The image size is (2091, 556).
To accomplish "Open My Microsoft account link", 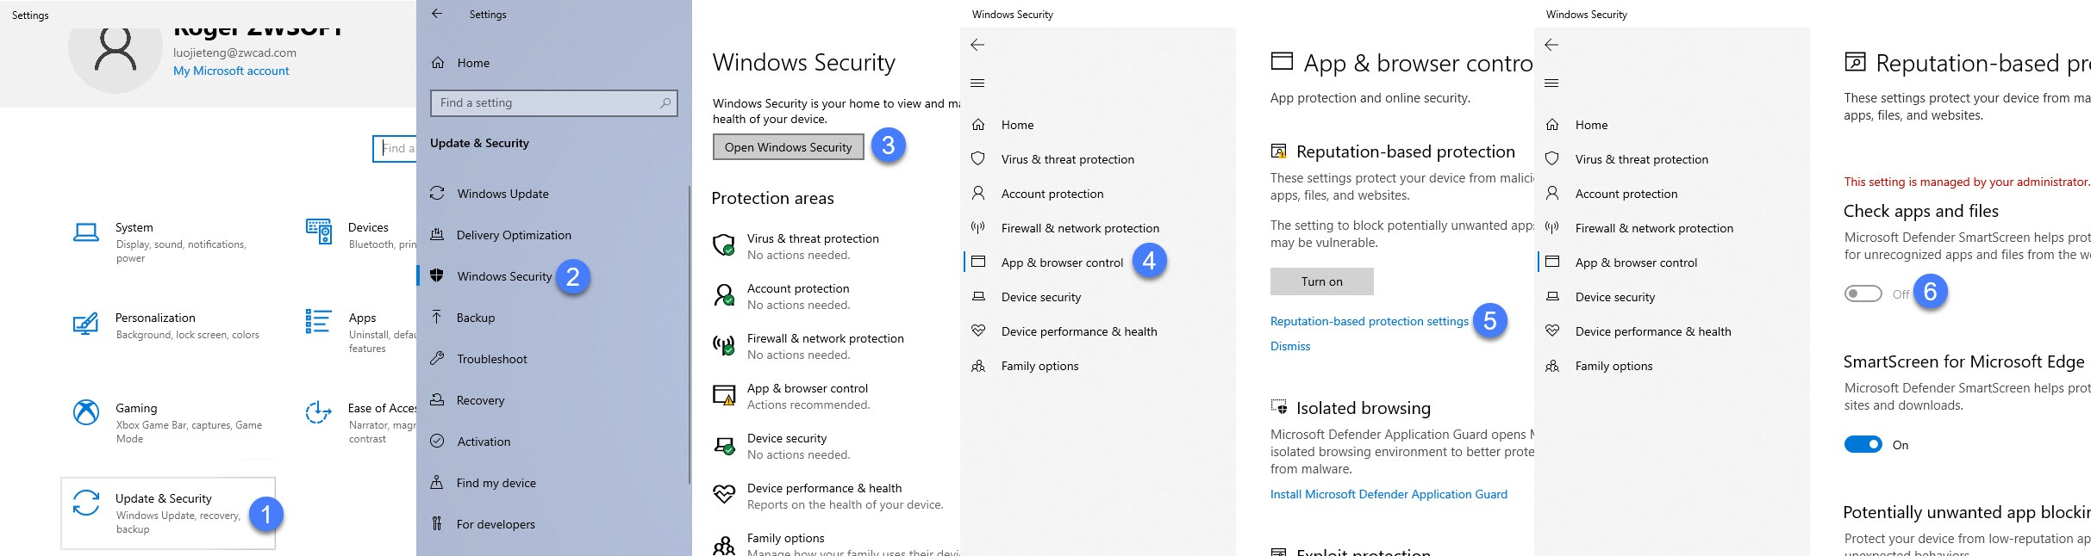I will click(x=231, y=71).
